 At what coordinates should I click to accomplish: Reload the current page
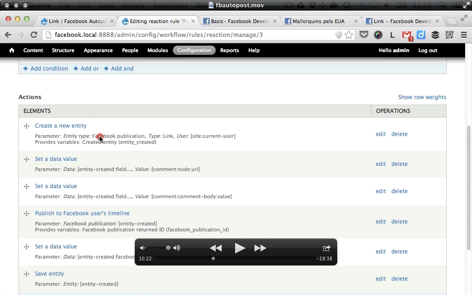click(34, 35)
